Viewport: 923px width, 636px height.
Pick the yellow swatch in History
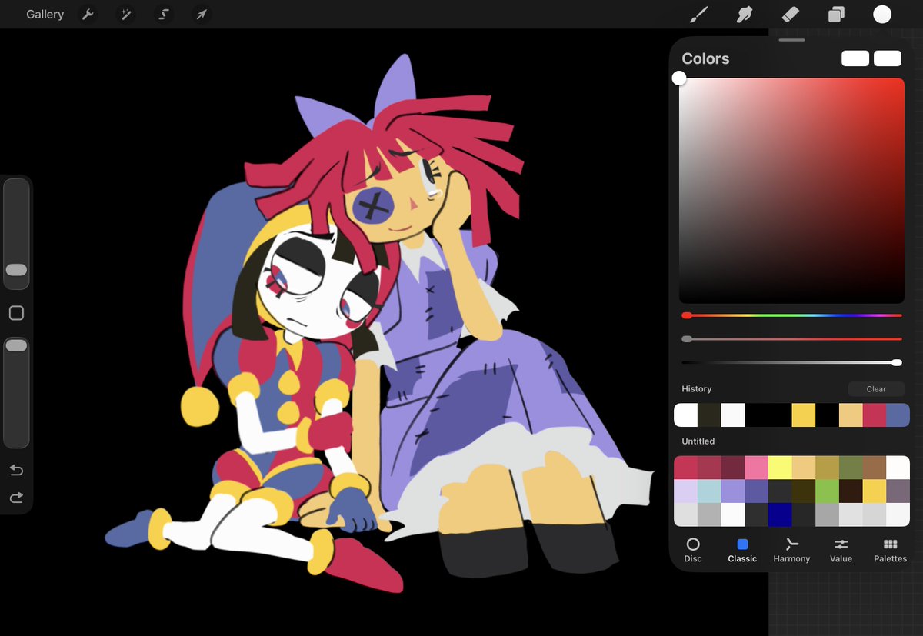pyautogui.click(x=804, y=415)
